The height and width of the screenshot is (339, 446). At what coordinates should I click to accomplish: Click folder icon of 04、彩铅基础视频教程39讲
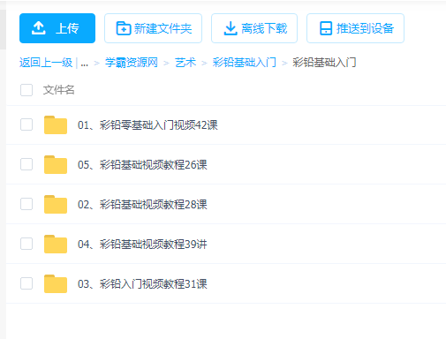[x=56, y=244]
